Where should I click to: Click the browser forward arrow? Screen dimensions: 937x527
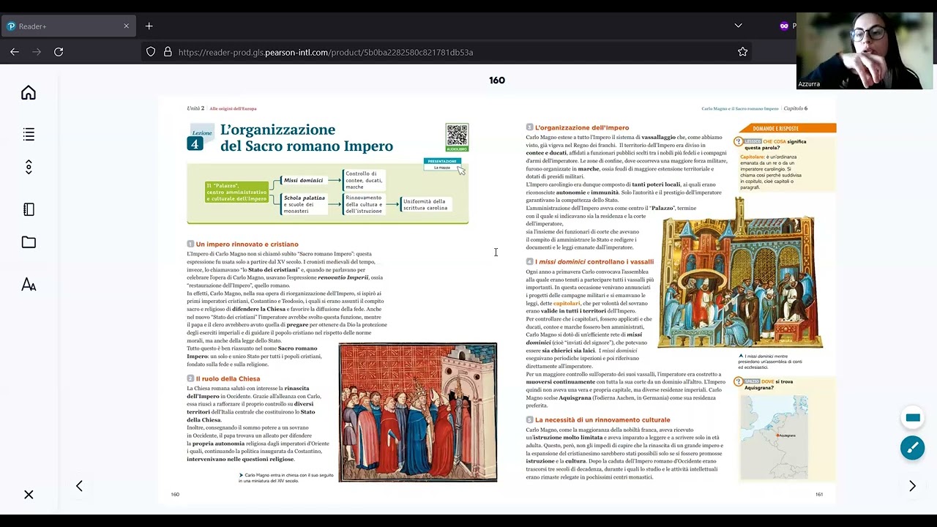37,52
